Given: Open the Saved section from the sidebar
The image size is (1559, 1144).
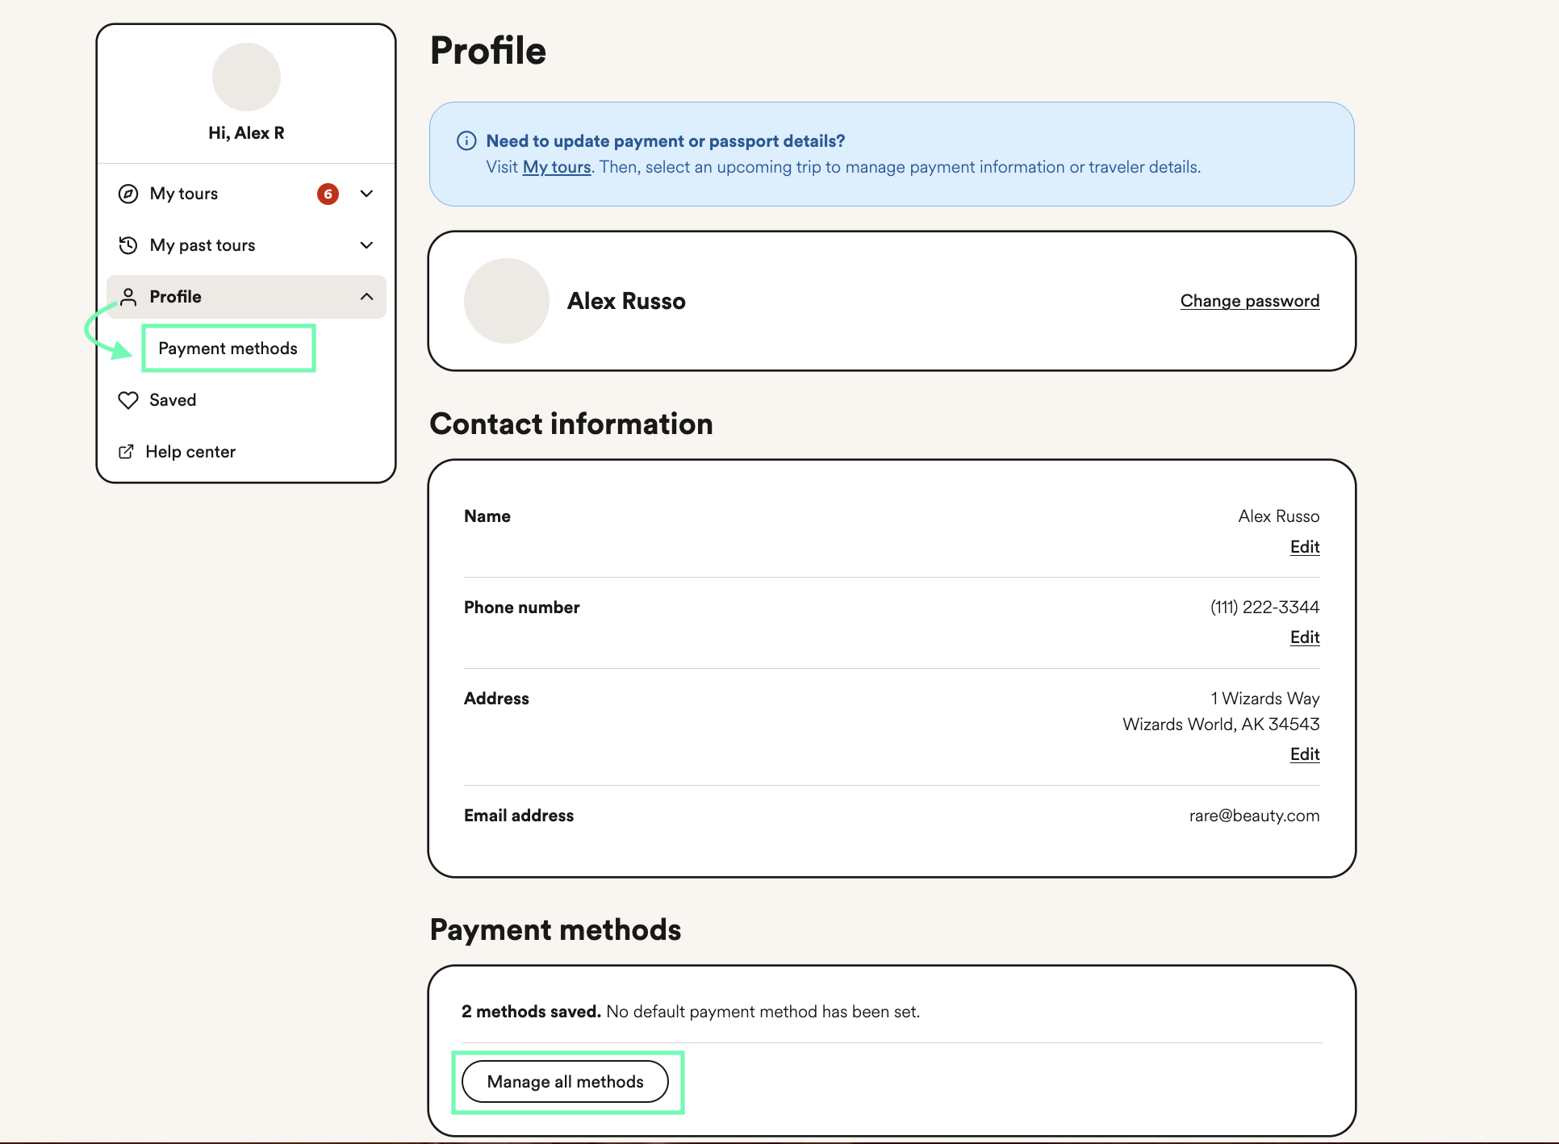Looking at the screenshot, I should tap(172, 400).
